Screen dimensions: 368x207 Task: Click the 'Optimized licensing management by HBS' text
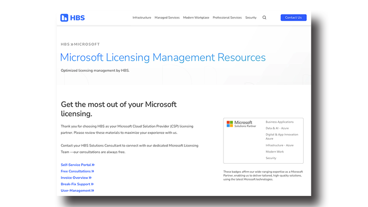95,70
